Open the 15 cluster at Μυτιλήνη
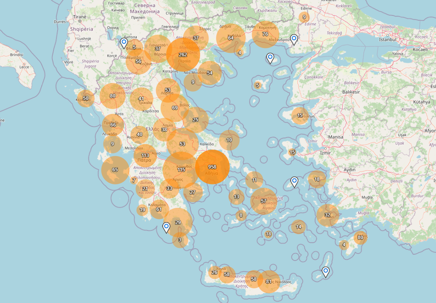The height and width of the screenshot is (303, 436). pyautogui.click(x=300, y=115)
